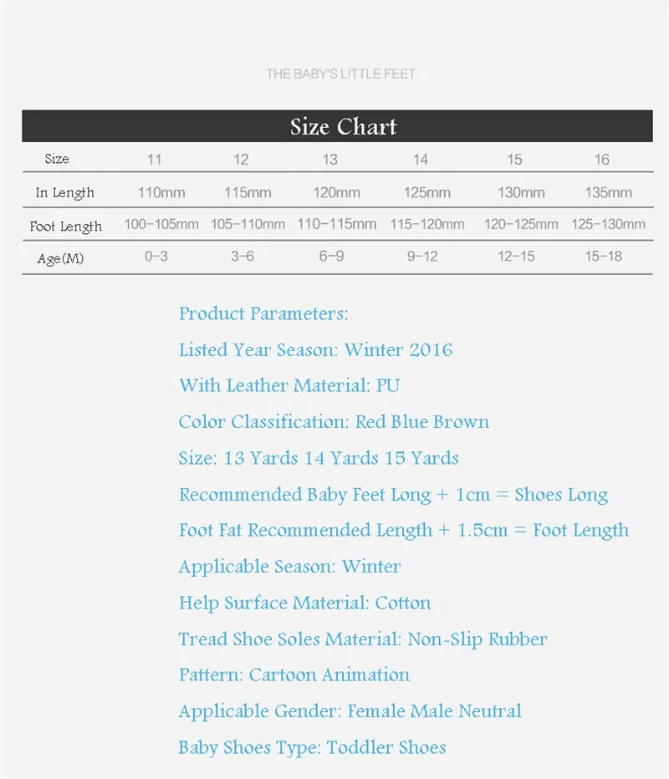This screenshot has height=779, width=669.
Task: Click the 100-105mm foot length cell
Action: pyautogui.click(x=161, y=224)
